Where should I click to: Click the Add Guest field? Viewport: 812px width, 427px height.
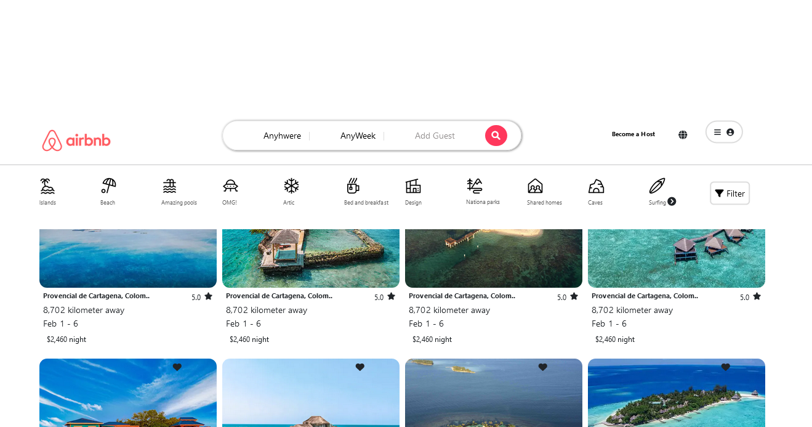point(435,136)
